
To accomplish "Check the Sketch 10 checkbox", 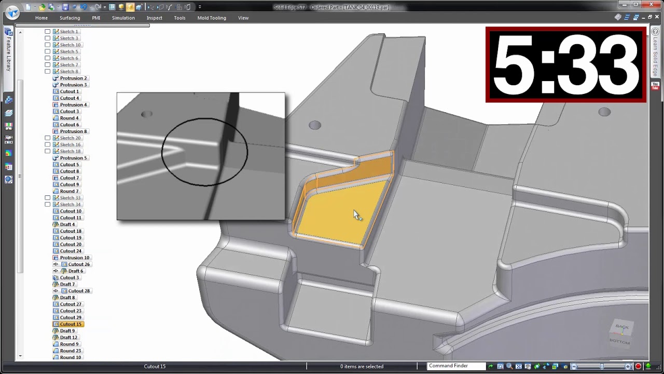I will tap(48, 45).
